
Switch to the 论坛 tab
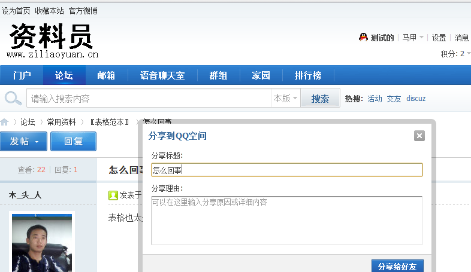[64, 75]
